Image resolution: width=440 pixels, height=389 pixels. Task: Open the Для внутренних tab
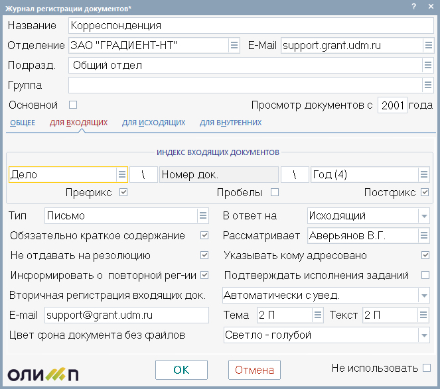(x=231, y=123)
